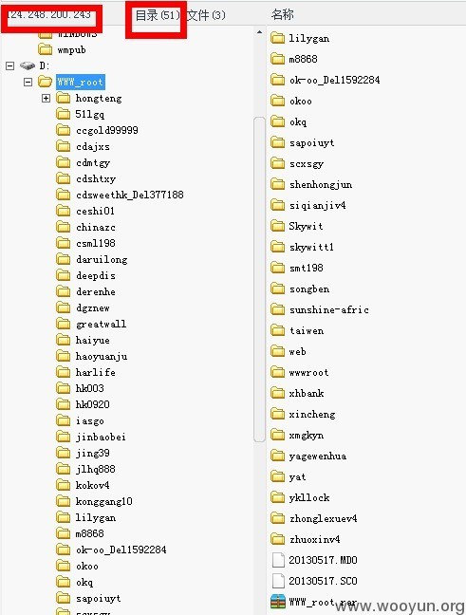Select csml198 in the tree

tap(96, 243)
